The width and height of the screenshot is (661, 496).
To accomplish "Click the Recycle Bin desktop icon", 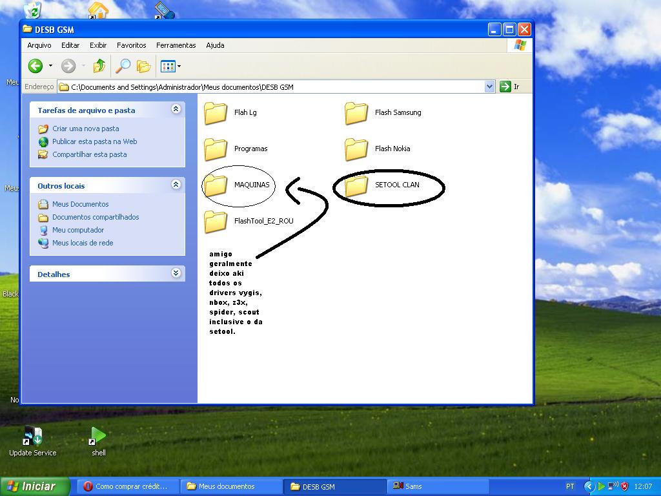I will coord(33,9).
